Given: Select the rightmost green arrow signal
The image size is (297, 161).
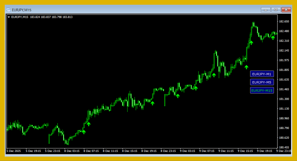Looking at the screenshot, I should click(273, 38).
